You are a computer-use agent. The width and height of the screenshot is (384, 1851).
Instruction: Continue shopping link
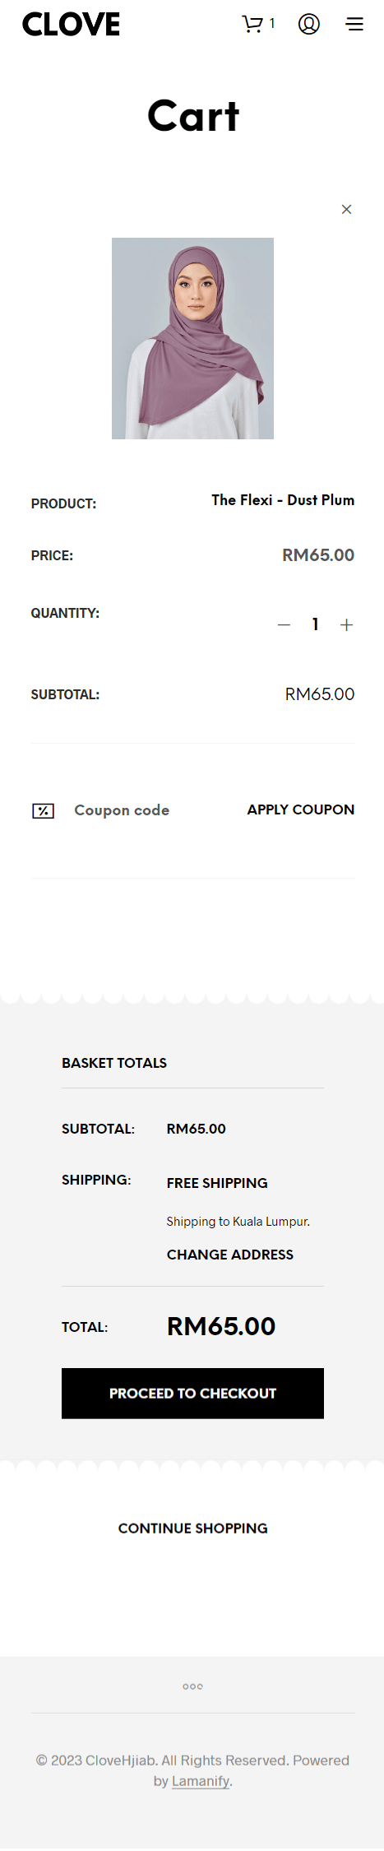[x=192, y=1528]
